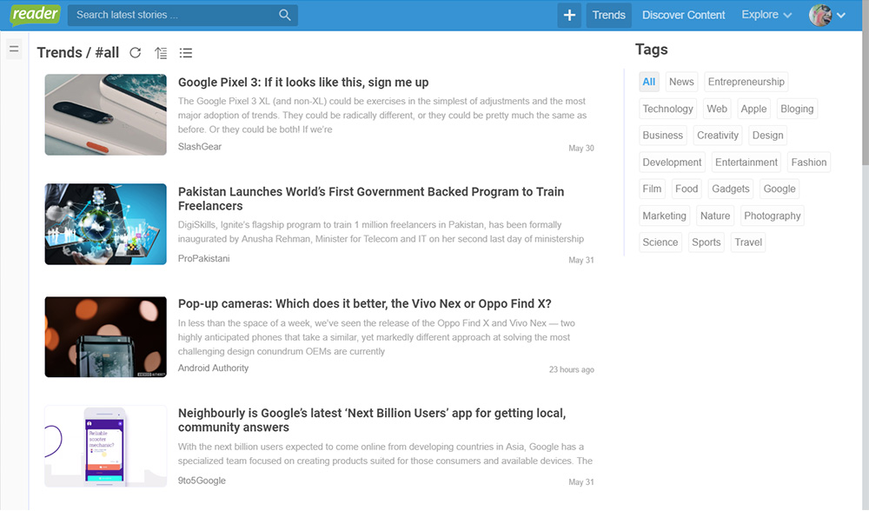Open Discover Content
Viewport: 869px width, 511px height.
(683, 15)
